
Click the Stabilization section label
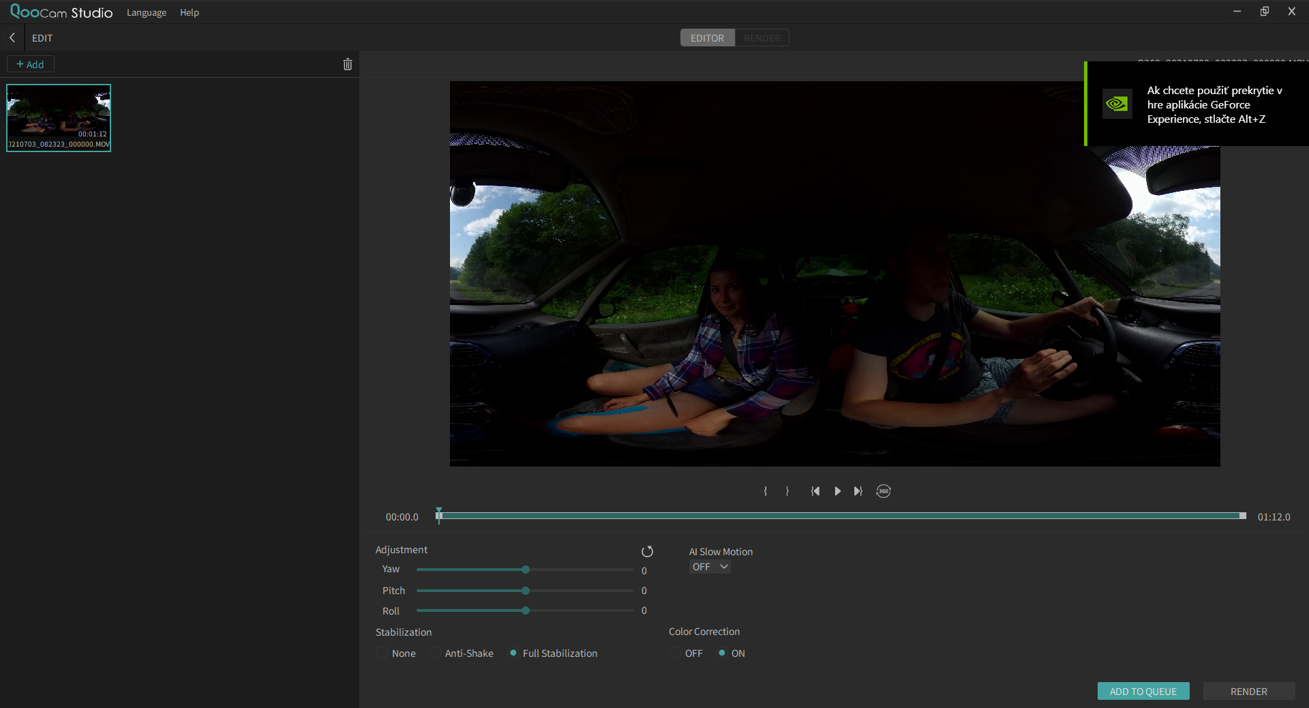[404, 632]
